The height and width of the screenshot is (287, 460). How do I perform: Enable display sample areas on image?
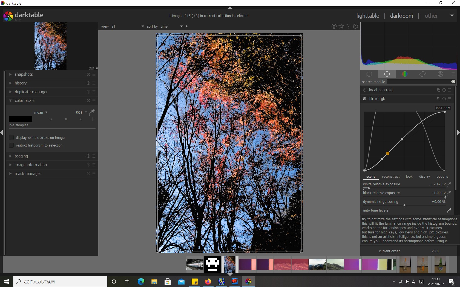pyautogui.click(x=11, y=137)
